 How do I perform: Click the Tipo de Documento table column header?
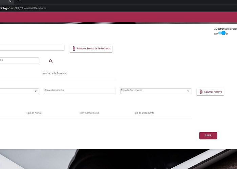(x=144, y=113)
